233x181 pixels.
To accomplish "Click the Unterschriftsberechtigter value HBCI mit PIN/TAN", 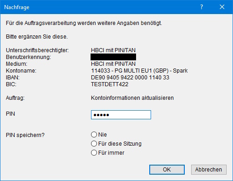I will pyautogui.click(x=113, y=50).
